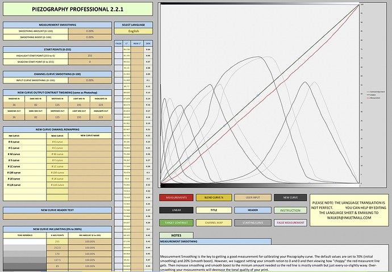
Task: Click the yellow BLEND CURVE % legend button
Action: pyautogui.click(x=214, y=198)
